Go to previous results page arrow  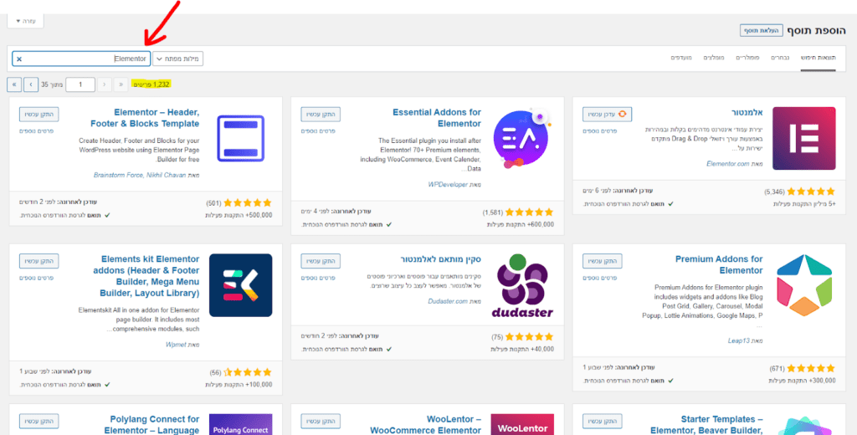click(105, 84)
